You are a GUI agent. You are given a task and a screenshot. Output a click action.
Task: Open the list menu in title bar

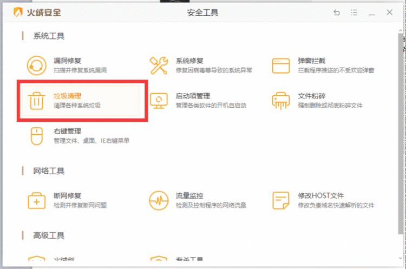354,12
